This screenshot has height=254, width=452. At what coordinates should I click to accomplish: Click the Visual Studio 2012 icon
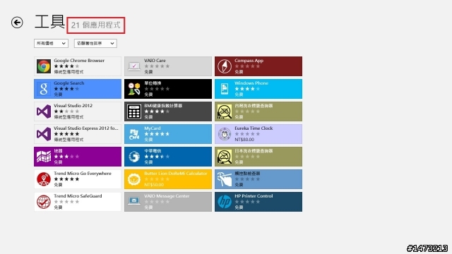click(x=44, y=111)
